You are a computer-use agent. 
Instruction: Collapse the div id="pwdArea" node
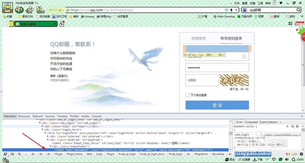click(48, 140)
